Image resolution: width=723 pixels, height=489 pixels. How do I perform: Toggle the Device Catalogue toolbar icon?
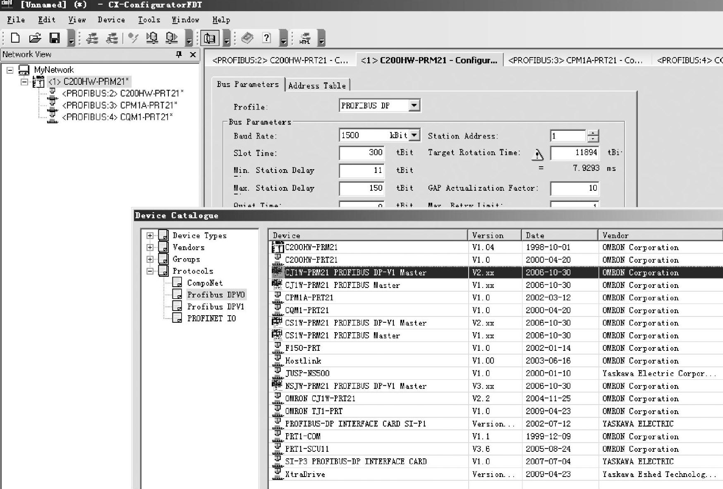(x=210, y=38)
